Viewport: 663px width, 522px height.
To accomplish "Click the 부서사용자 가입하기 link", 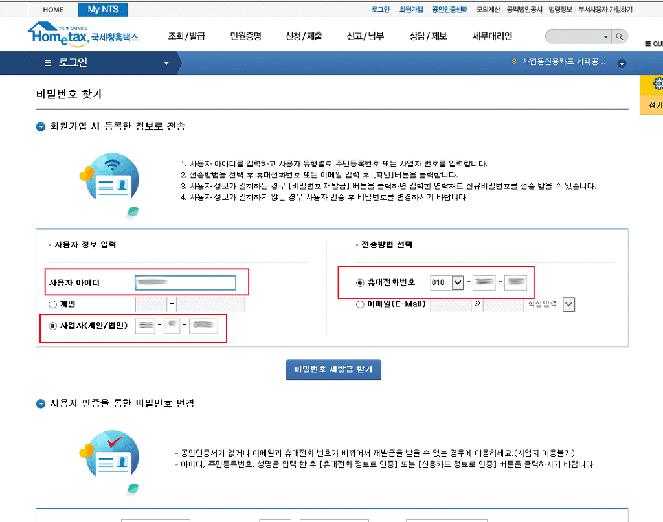I will click(x=605, y=9).
